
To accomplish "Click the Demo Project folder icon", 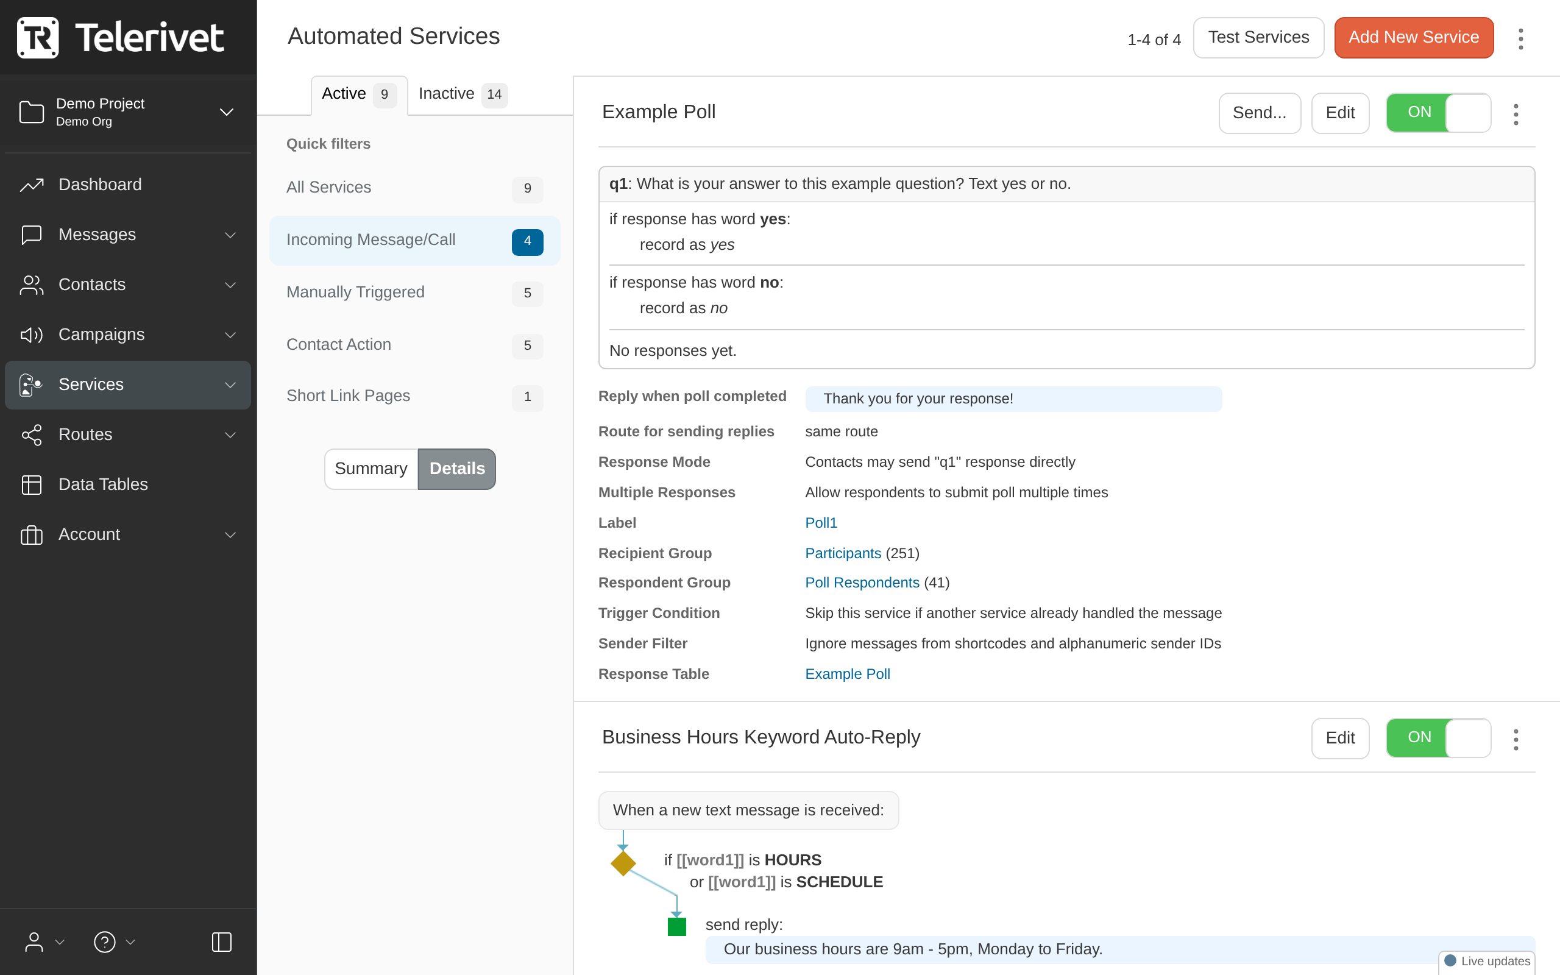I will [32, 112].
